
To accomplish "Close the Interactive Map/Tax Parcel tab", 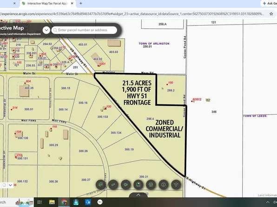I will click(x=72, y=3).
